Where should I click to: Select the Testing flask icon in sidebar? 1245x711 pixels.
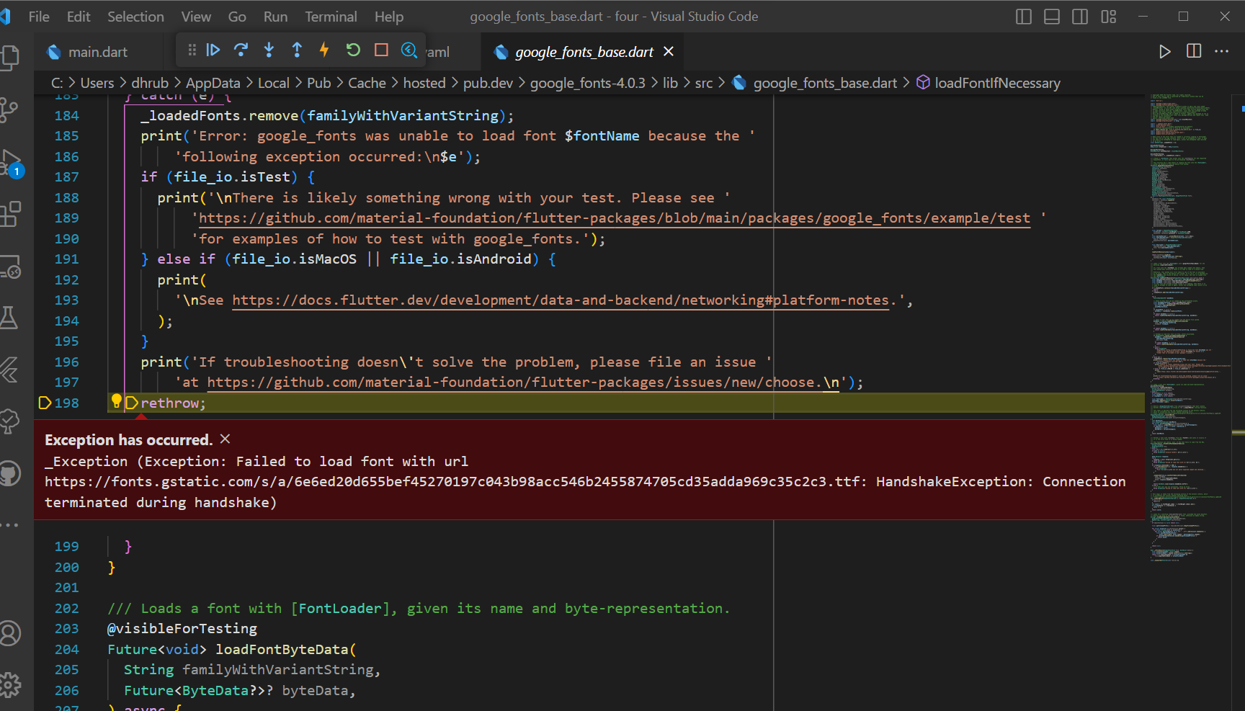[11, 317]
